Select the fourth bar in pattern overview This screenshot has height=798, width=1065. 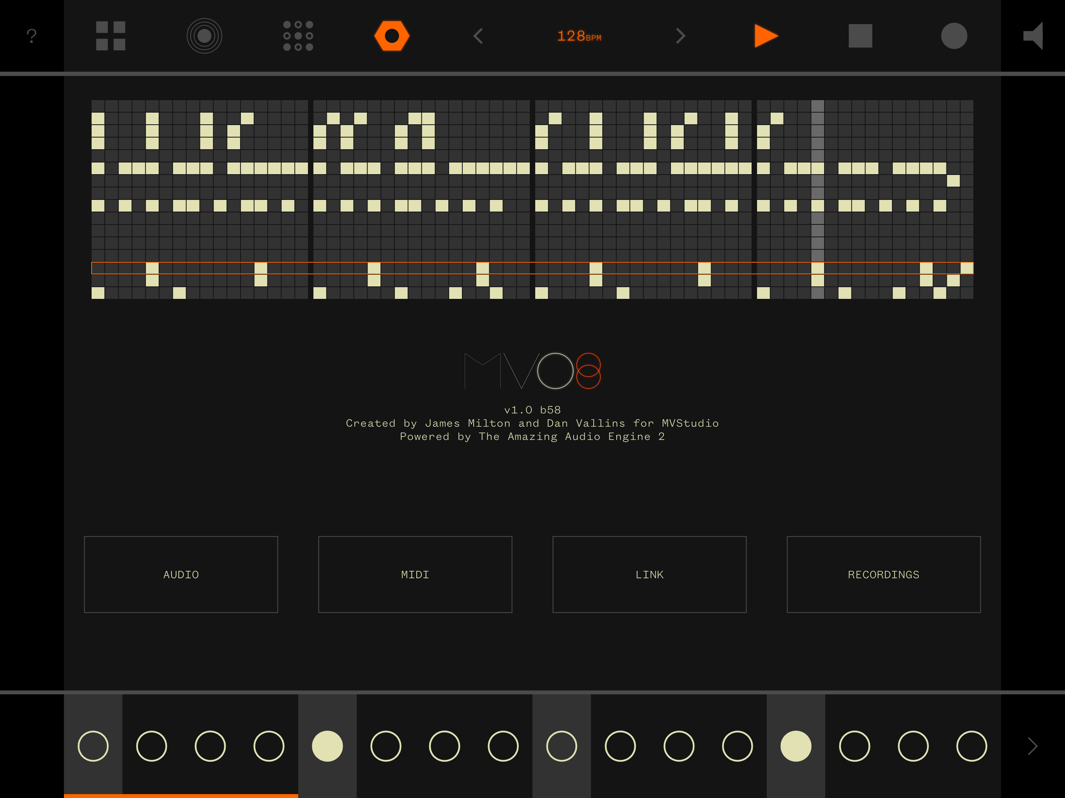pyautogui.click(x=865, y=199)
